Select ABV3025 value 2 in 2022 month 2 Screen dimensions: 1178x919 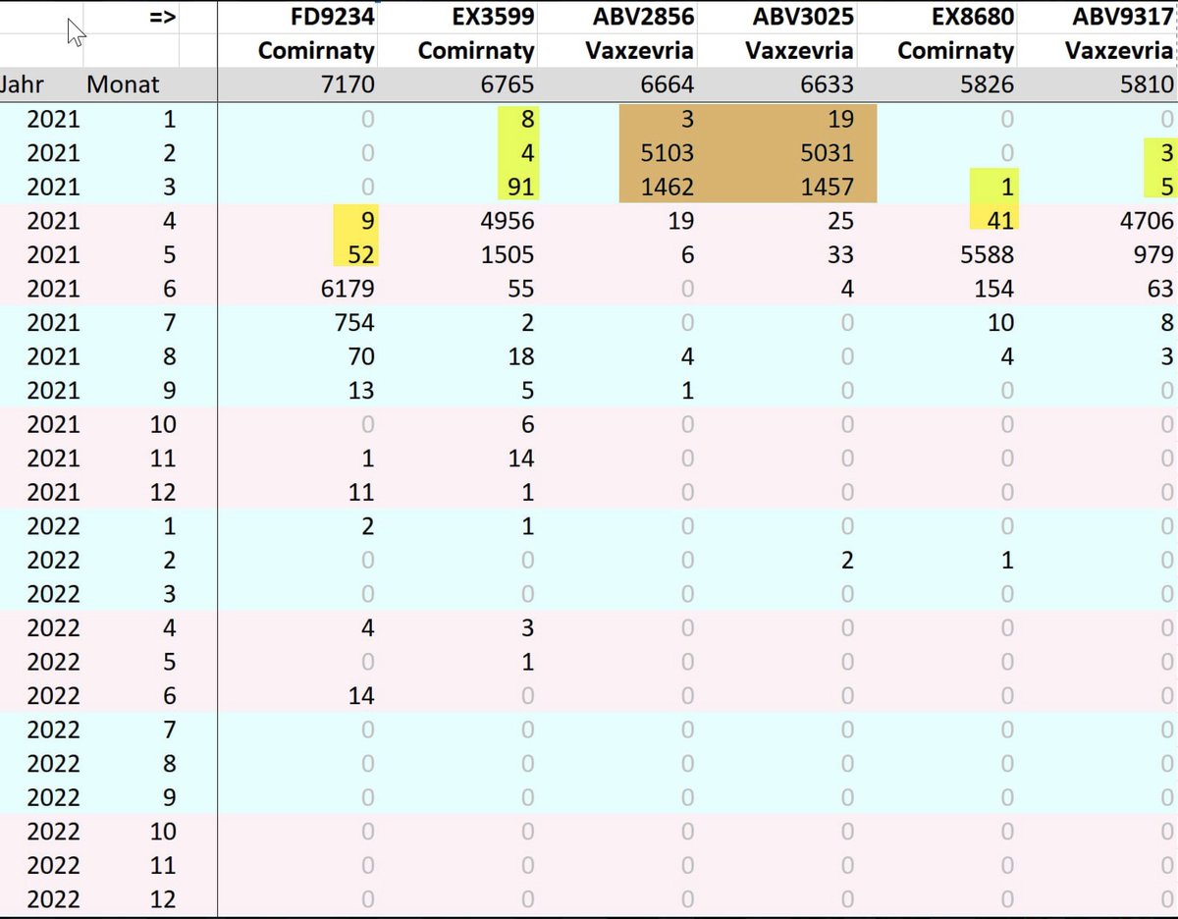[x=846, y=561]
